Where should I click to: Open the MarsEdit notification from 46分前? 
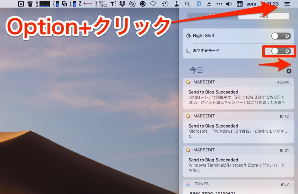(238, 94)
